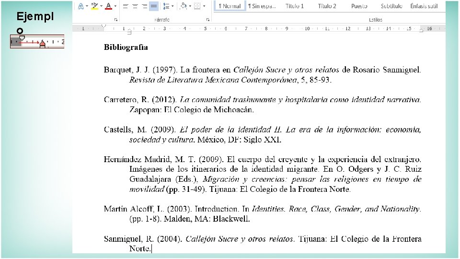The image size is (460, 259).
Task: Open highlight color dropdown arrow
Action: [101, 6]
